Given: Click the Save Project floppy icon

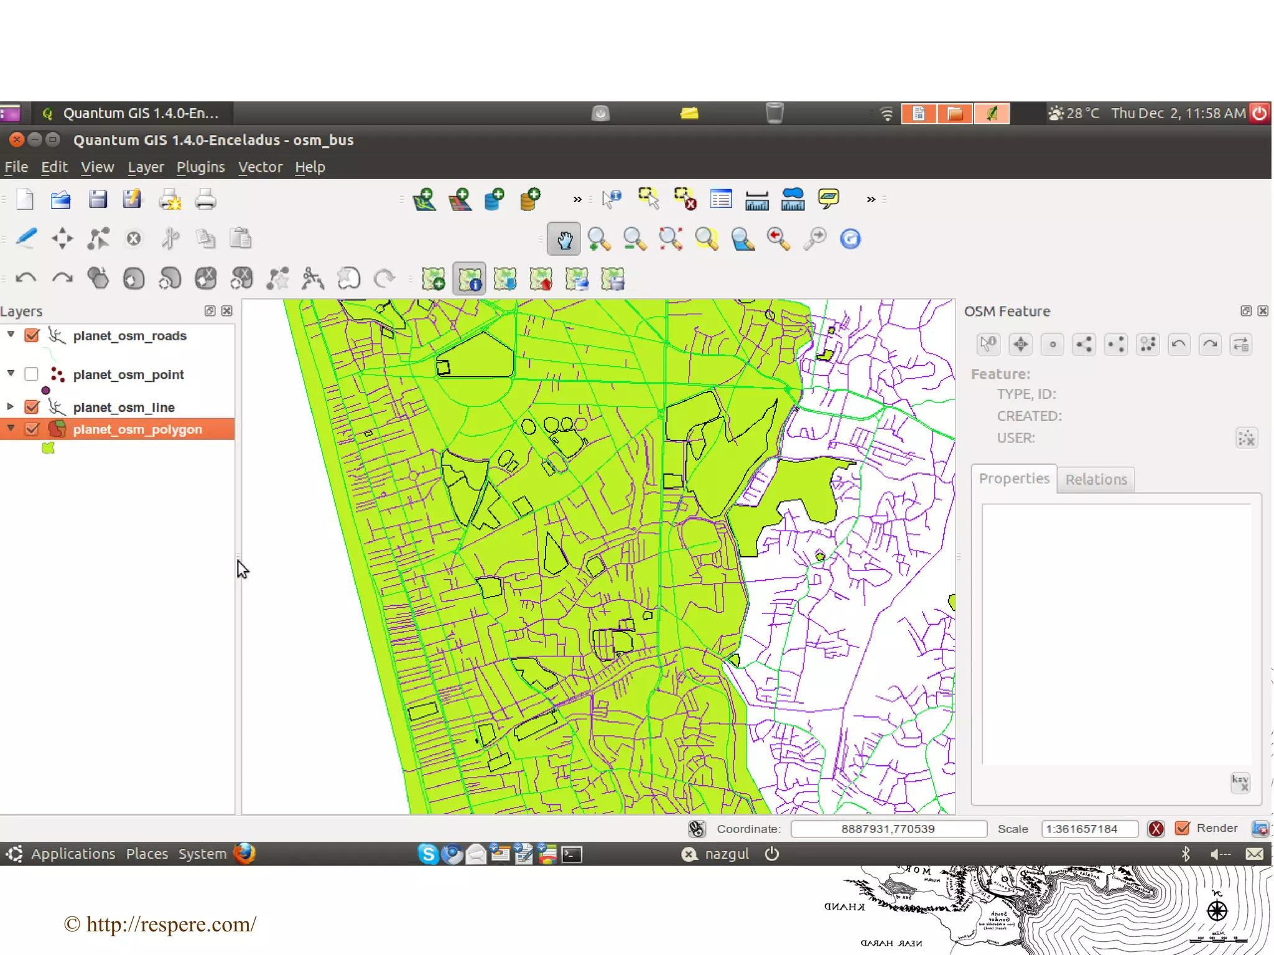Looking at the screenshot, I should (x=98, y=200).
